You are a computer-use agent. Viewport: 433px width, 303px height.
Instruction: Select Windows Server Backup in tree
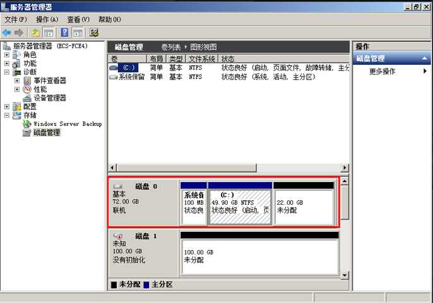pos(68,124)
